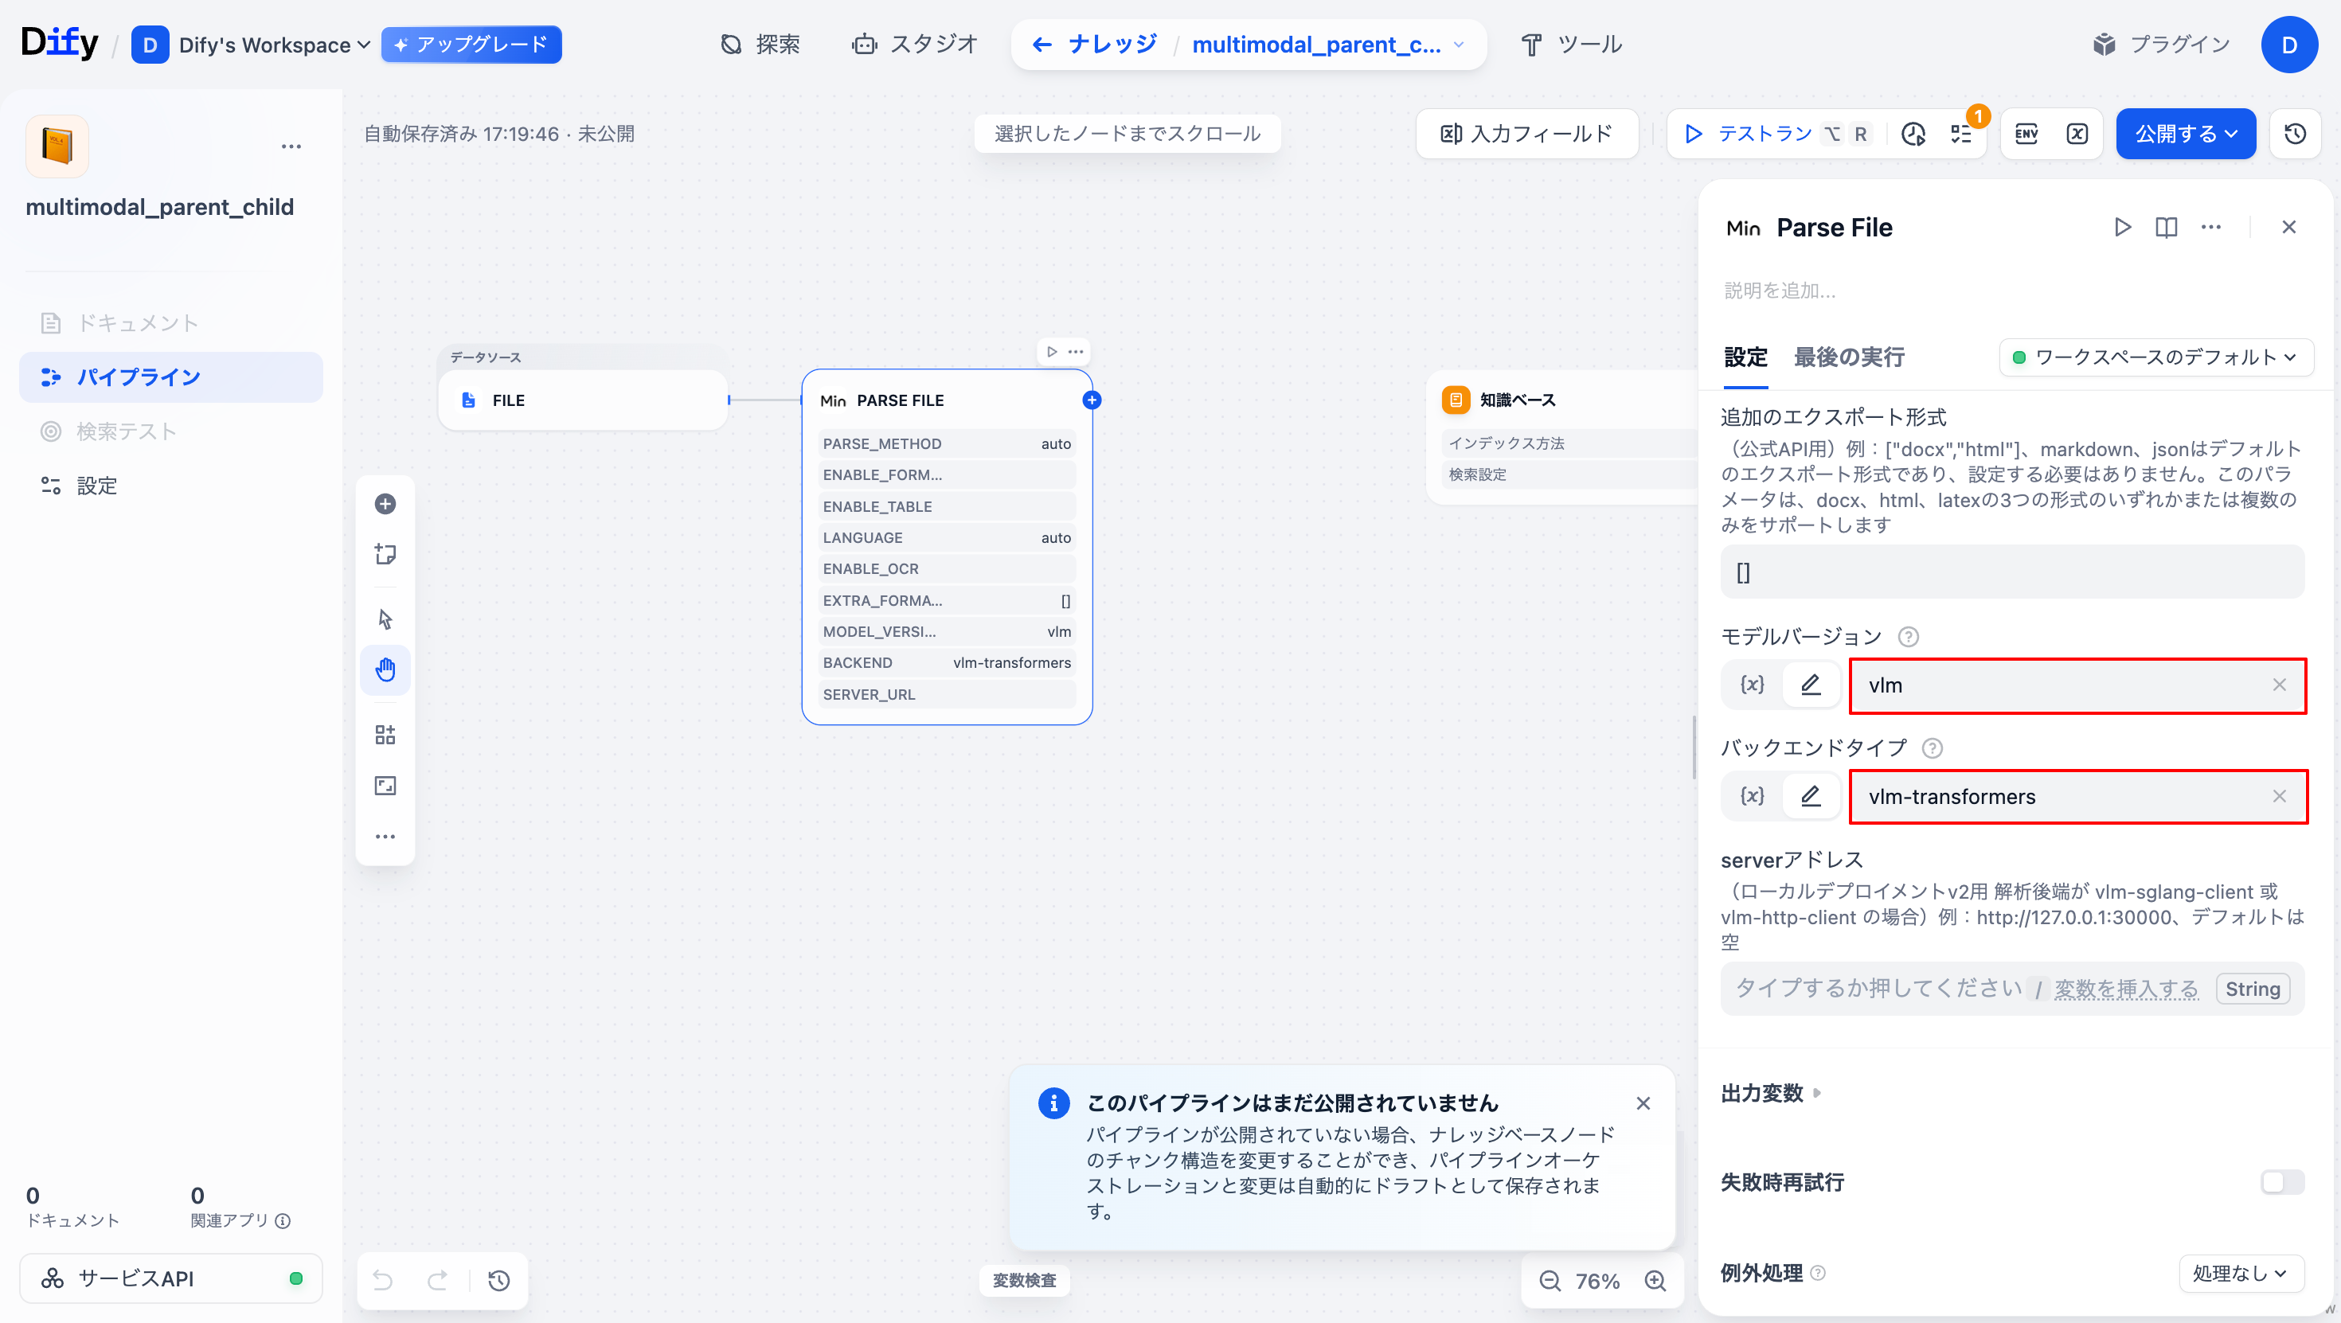Switch モデルバージョン to variable mode {x}
Screen dimensions: 2341x1323
[1751, 685]
